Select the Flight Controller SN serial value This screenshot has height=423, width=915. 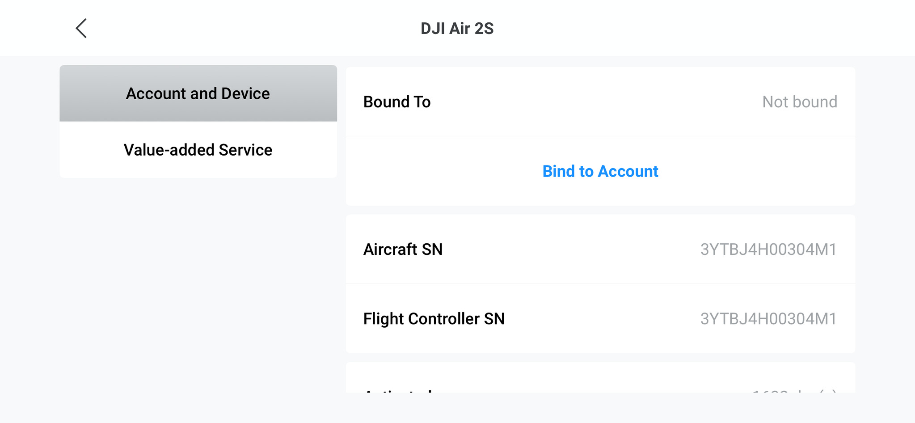point(768,319)
